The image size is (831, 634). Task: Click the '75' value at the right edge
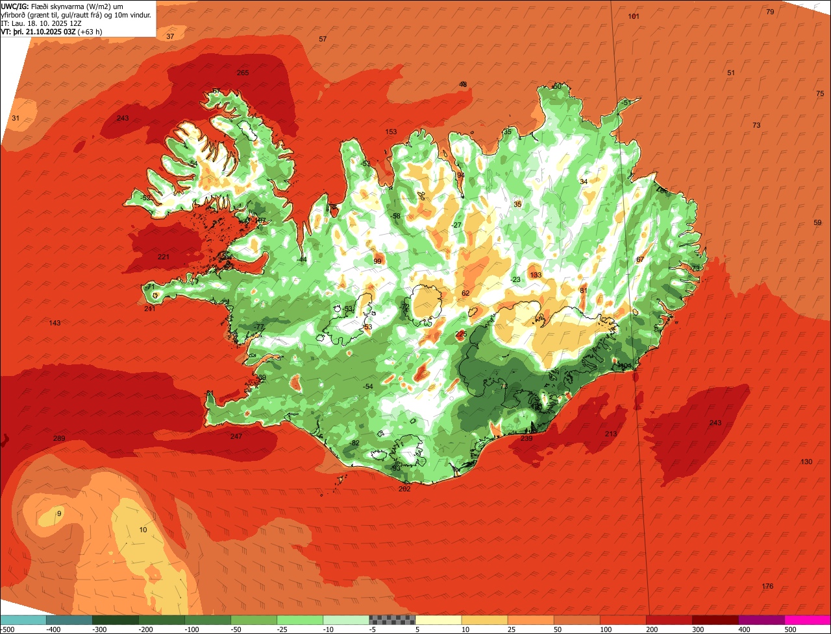(x=820, y=93)
